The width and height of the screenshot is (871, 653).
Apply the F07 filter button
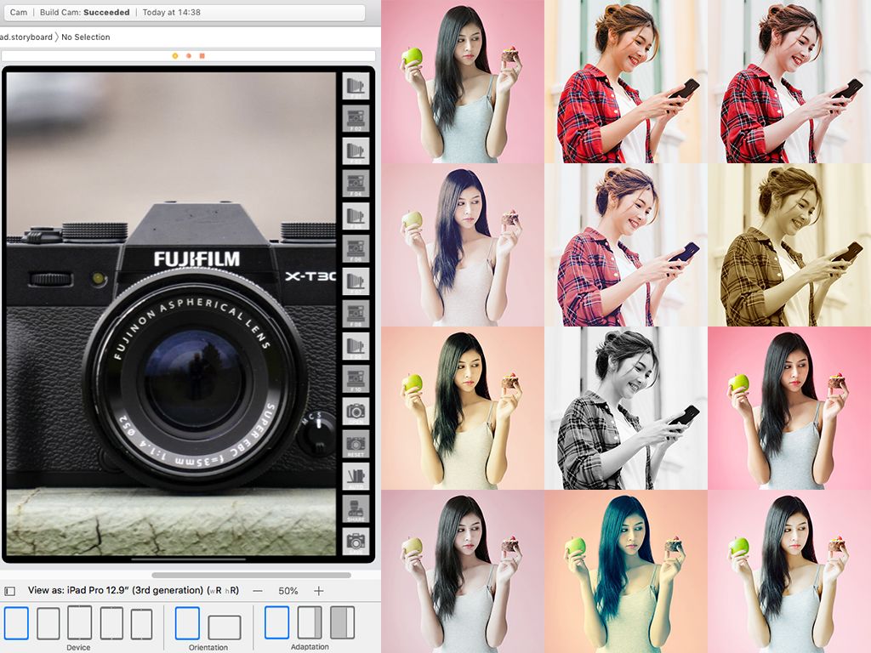(356, 281)
